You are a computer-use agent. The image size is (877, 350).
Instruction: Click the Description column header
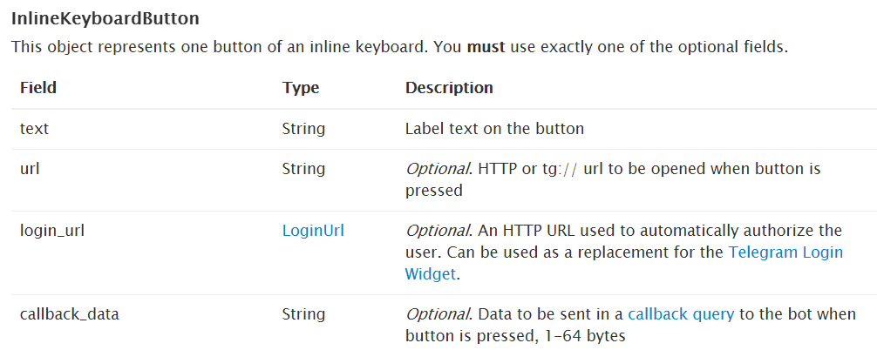(449, 88)
